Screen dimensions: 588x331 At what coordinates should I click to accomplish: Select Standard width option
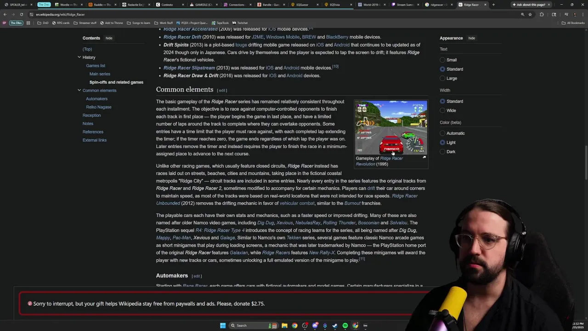click(442, 101)
